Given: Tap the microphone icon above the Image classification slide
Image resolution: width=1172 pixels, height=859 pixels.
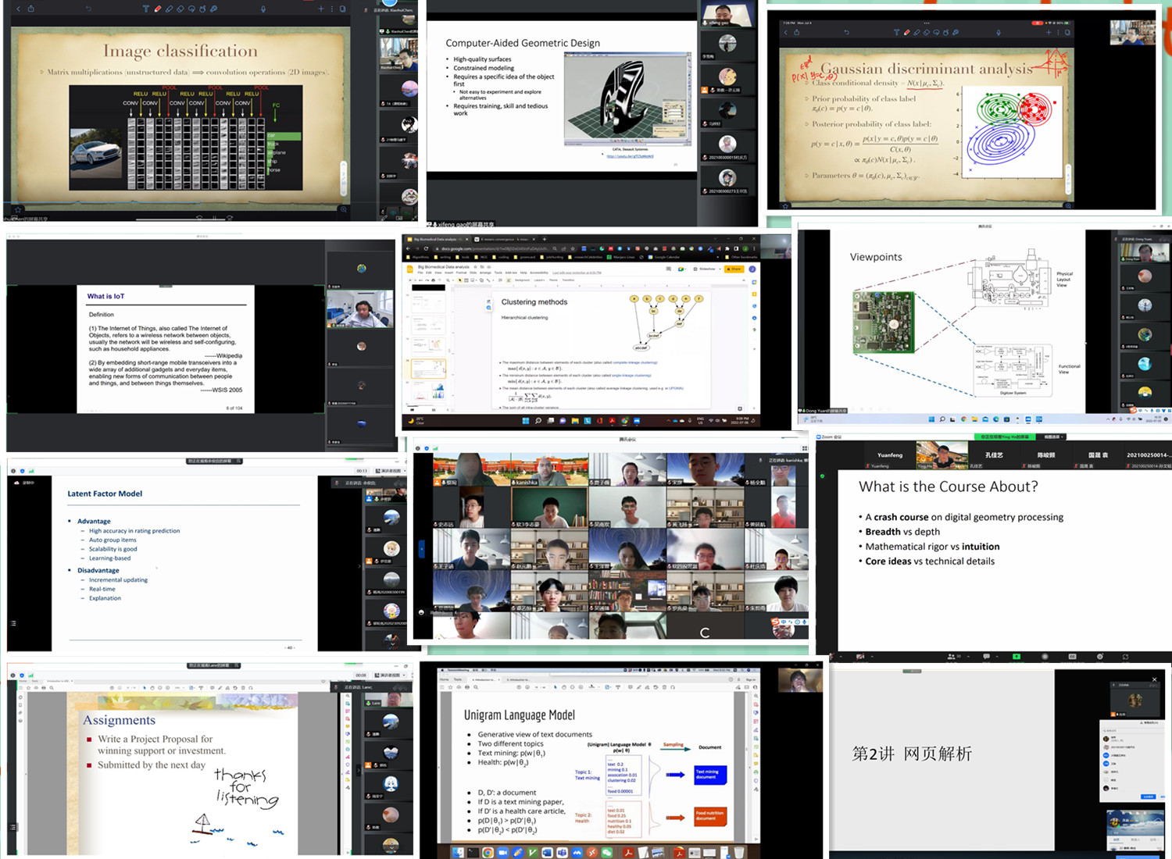Looking at the screenshot, I should (x=263, y=9).
